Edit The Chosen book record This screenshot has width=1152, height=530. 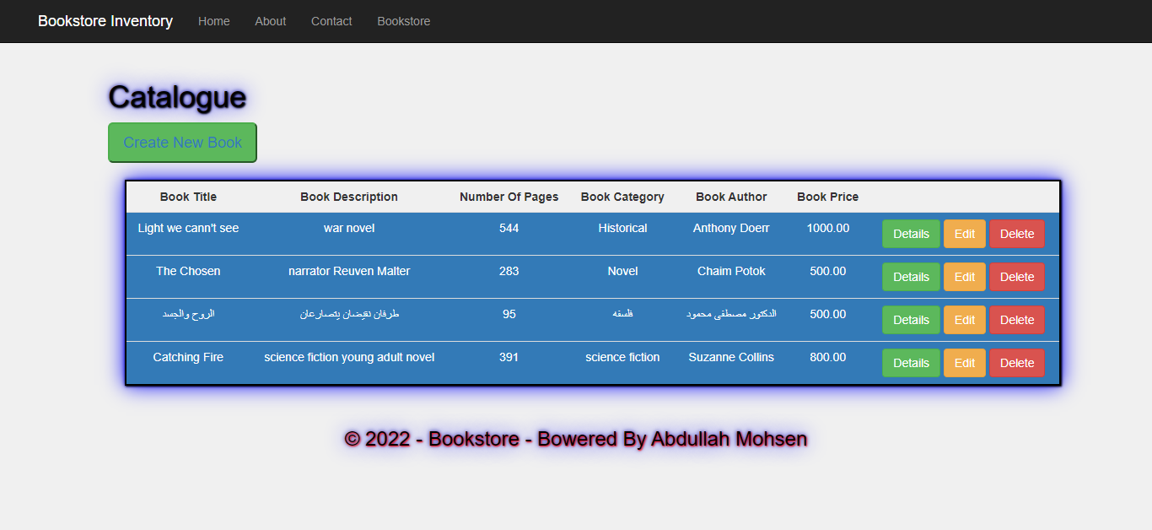(964, 276)
